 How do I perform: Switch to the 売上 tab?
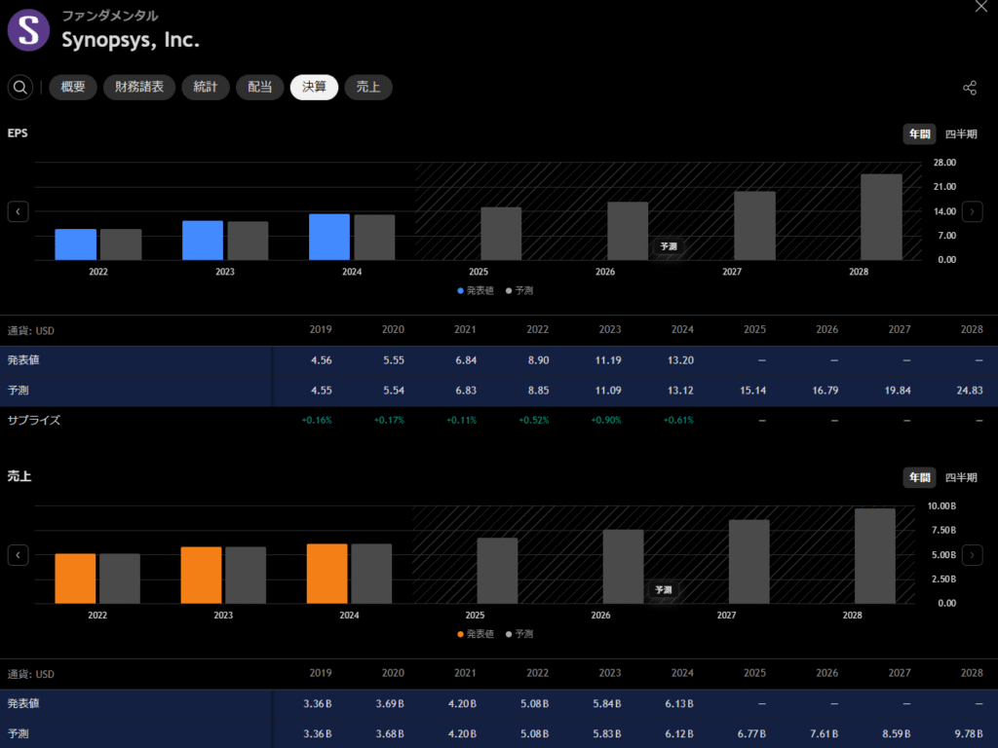point(368,87)
